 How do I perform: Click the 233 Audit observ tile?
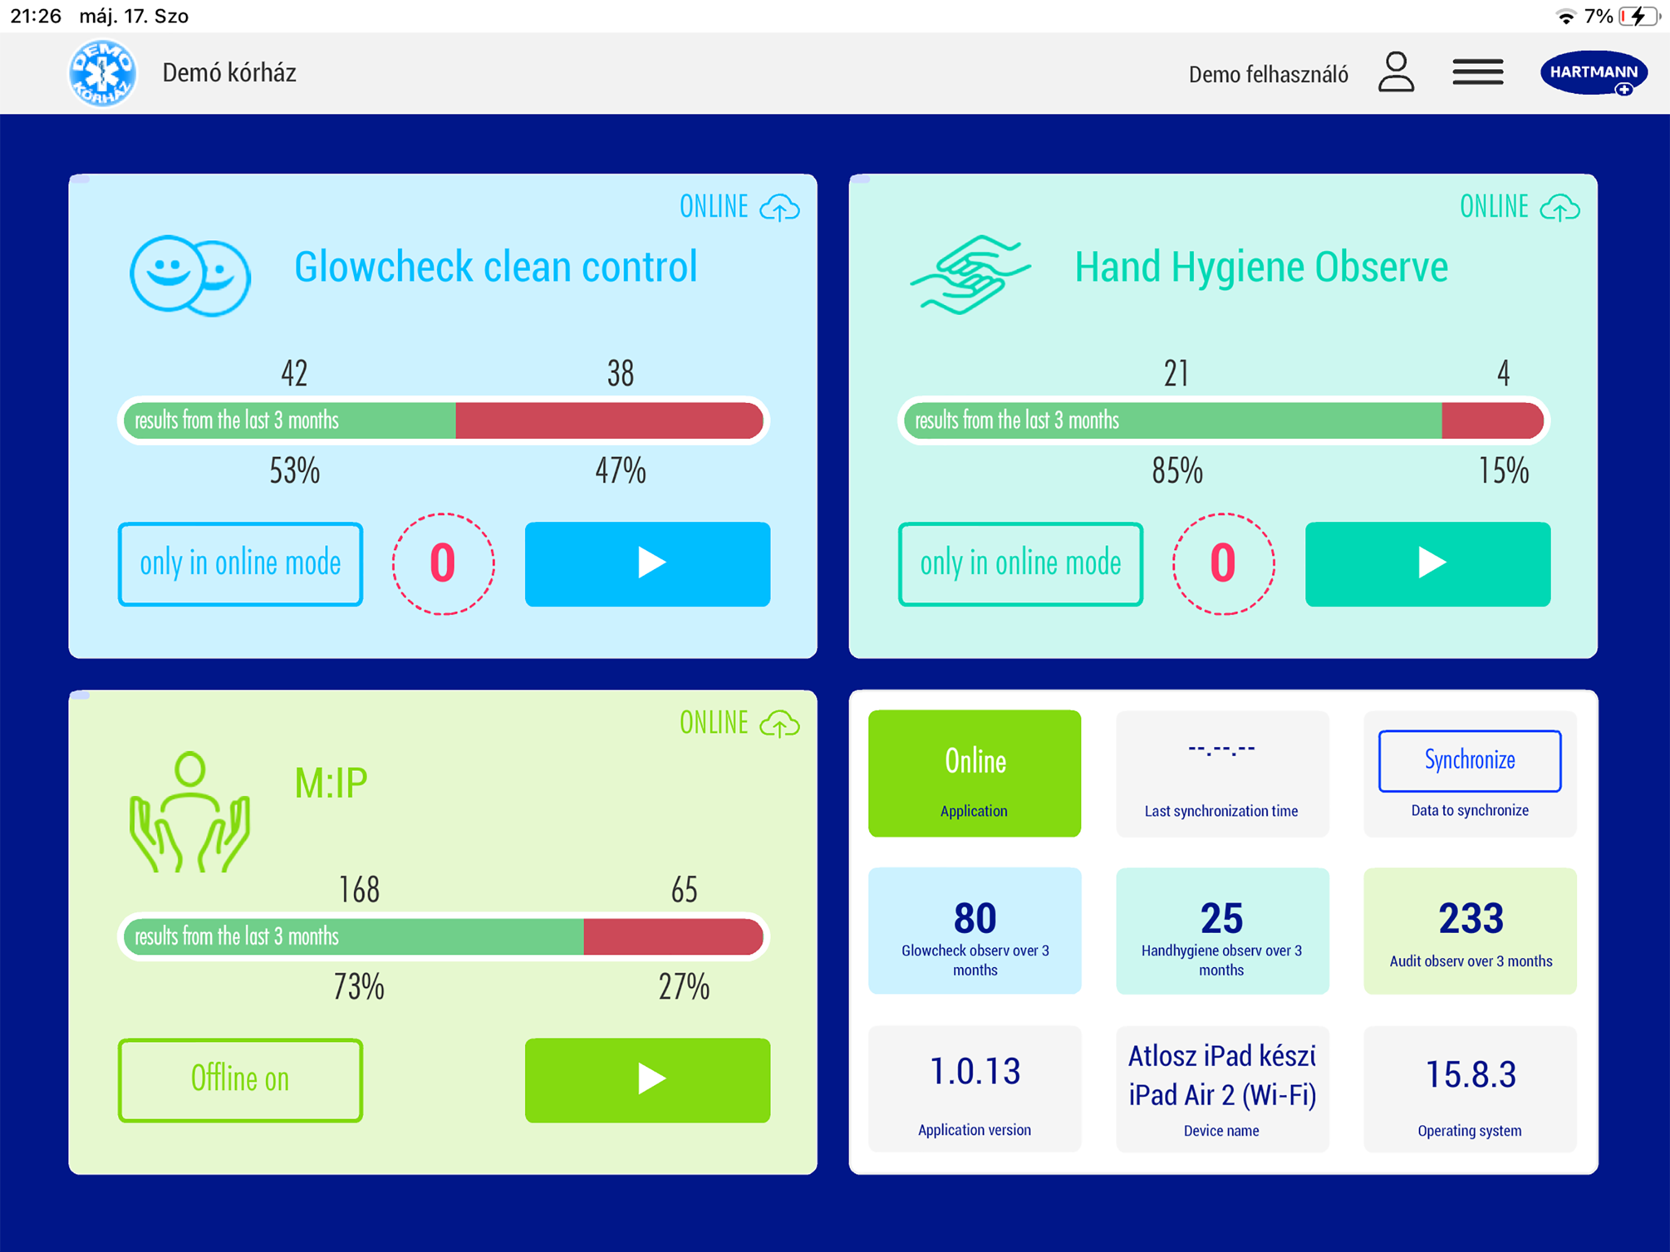coord(1469,930)
